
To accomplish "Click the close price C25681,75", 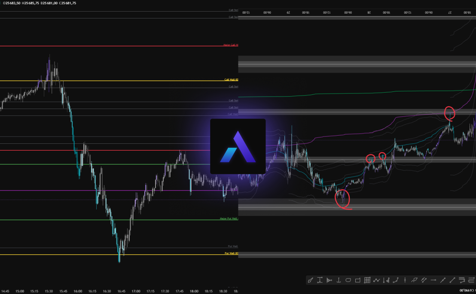I will pyautogui.click(x=67, y=3).
